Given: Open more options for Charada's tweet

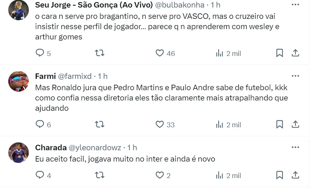Looking at the screenshot, I should point(295,147).
